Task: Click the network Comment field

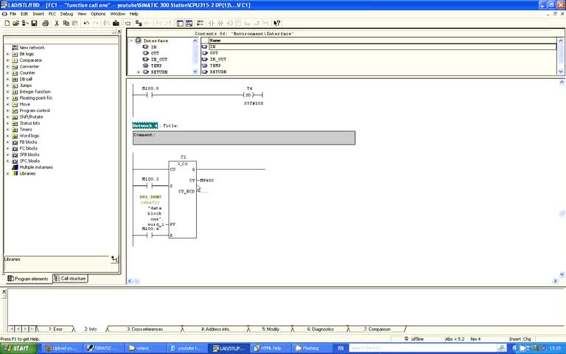Action: (244, 138)
